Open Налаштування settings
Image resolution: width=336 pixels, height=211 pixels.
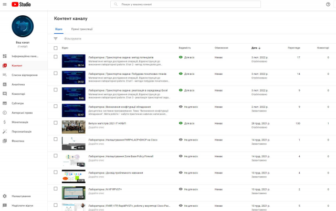[21, 196]
